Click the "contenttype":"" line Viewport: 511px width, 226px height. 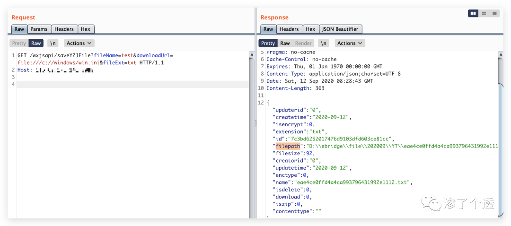(297, 211)
